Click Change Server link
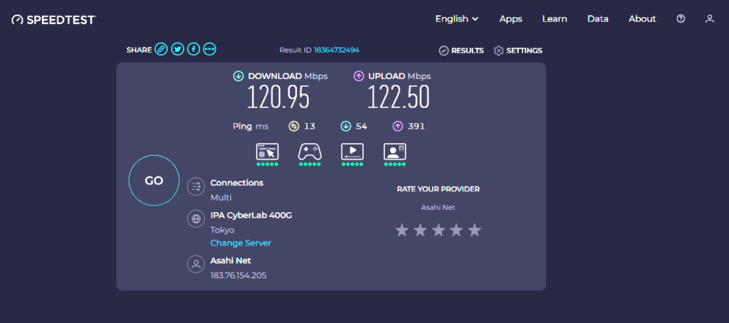Screen dimensions: 729x323 coord(241,243)
